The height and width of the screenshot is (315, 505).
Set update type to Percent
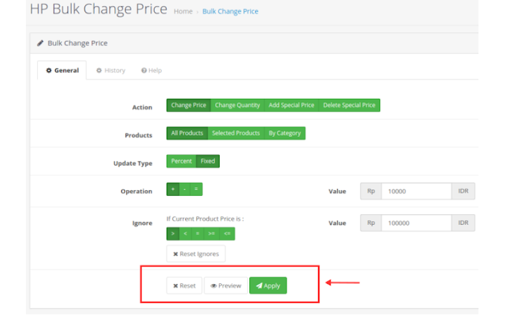(181, 161)
